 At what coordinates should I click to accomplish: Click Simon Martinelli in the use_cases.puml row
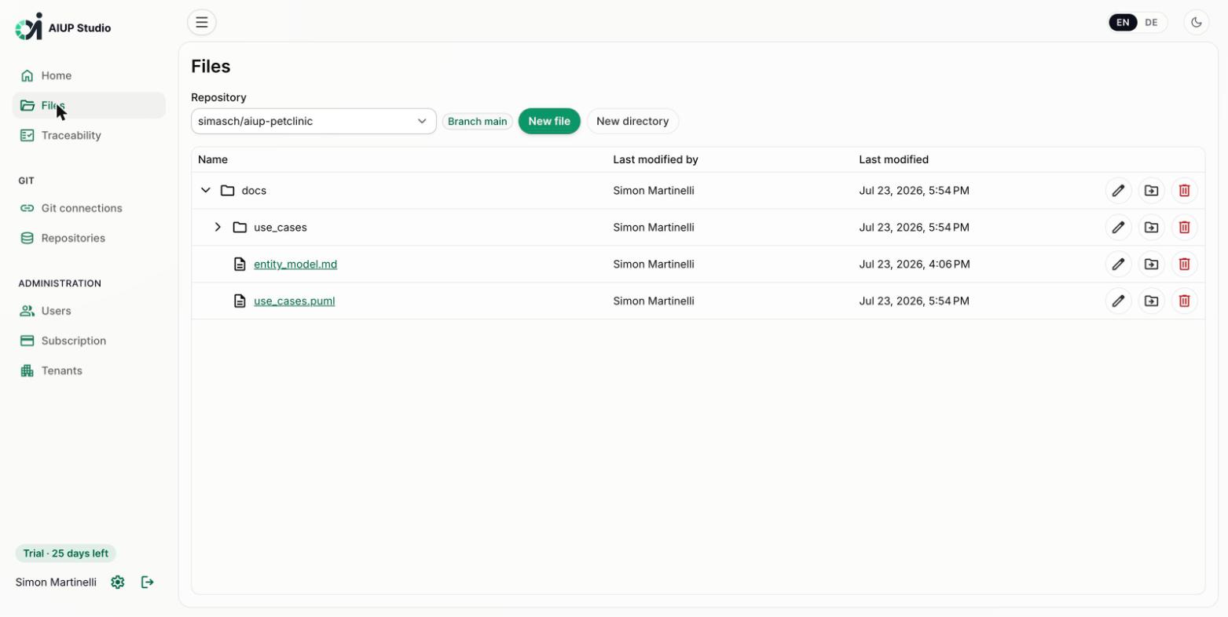(654, 301)
